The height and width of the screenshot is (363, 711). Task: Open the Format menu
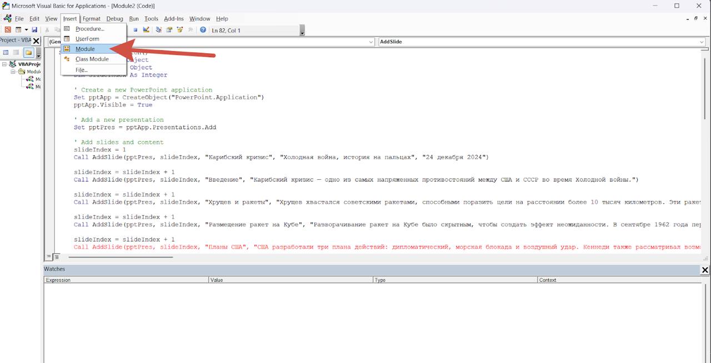point(92,18)
